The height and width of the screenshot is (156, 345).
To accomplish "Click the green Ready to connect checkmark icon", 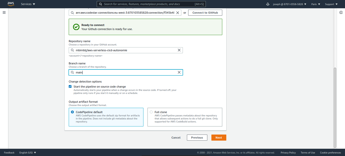I will tap(76, 27).
